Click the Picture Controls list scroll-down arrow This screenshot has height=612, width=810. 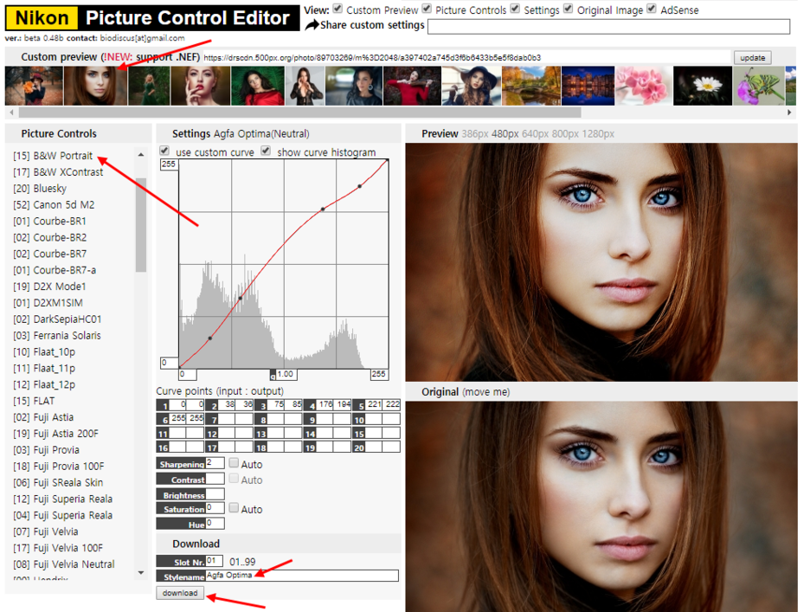coord(141,573)
